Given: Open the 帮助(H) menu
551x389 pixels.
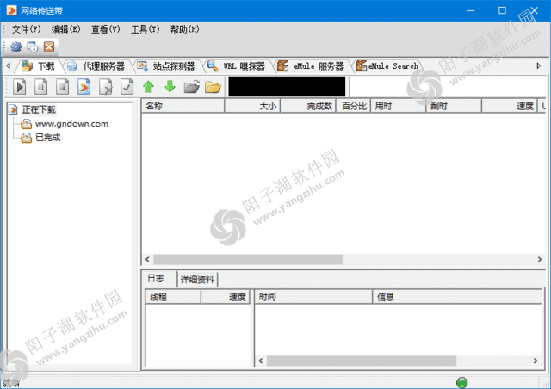Looking at the screenshot, I should click(x=185, y=29).
